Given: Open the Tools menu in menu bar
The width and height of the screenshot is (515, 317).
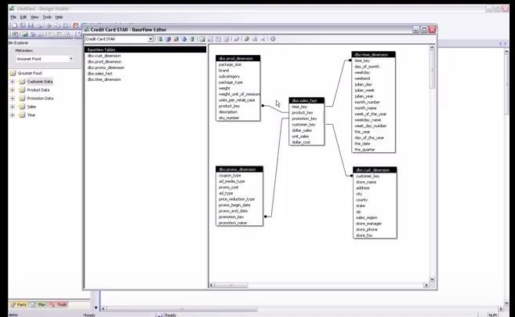Looking at the screenshot, I should tap(47, 16).
